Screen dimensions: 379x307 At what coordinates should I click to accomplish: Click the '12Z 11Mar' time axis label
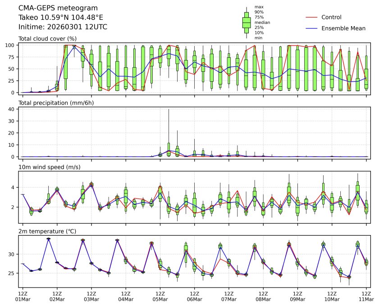point(366,296)
